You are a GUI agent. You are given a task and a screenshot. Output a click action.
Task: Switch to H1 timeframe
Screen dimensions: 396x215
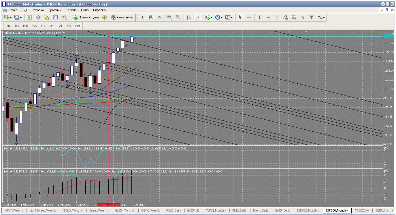coord(43,26)
